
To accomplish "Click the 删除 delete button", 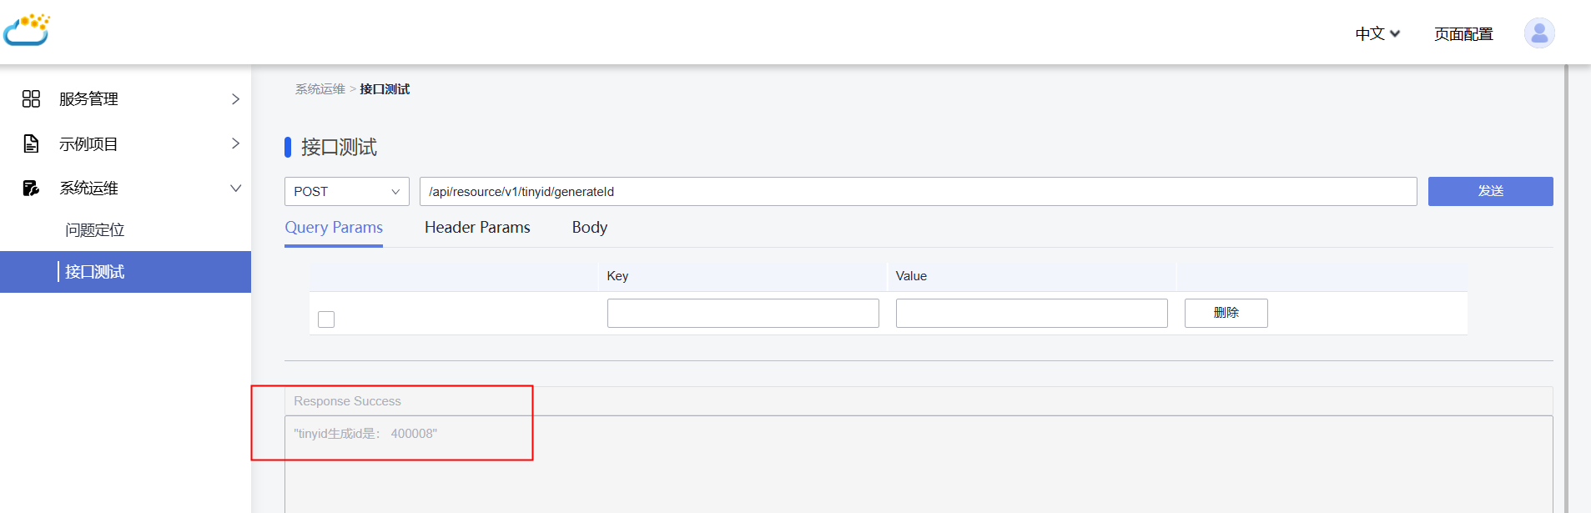I will coord(1226,313).
